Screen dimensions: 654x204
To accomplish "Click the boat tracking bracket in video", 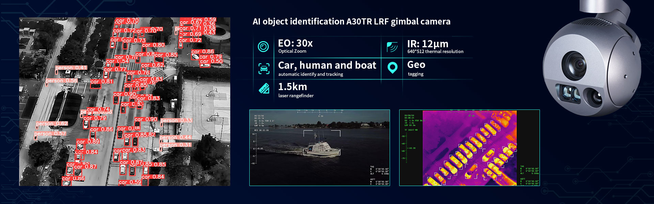I will pyautogui.click(x=322, y=142).
